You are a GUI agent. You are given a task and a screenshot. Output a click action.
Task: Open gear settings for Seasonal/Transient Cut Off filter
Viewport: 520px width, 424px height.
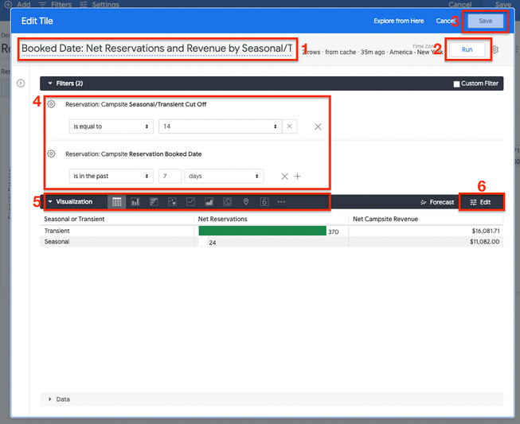(x=51, y=104)
